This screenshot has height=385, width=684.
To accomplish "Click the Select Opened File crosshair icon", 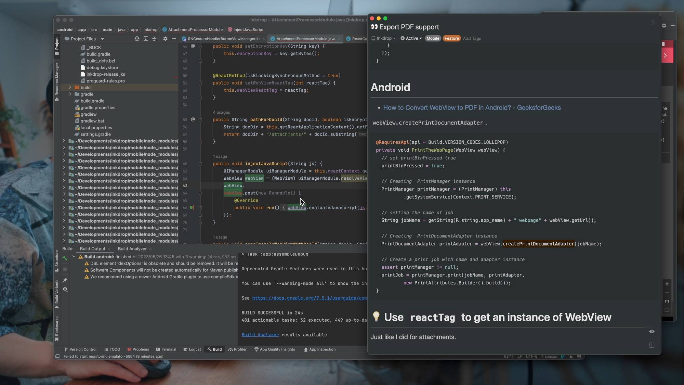I will [x=137, y=39].
